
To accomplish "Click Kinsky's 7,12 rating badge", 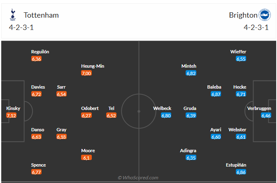I will [11, 116].
